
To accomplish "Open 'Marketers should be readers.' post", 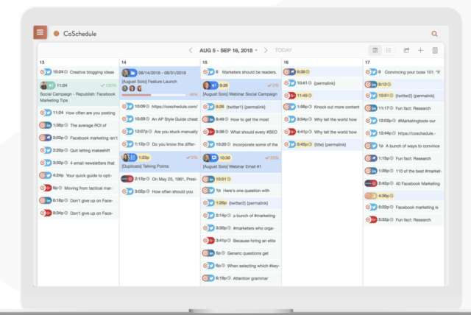I will coord(241,72).
